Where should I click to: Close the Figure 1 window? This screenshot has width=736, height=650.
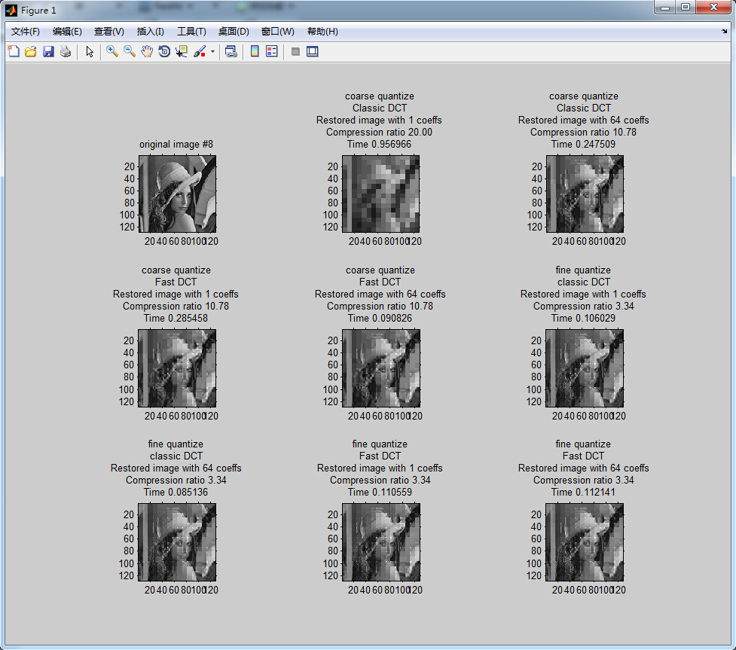click(x=713, y=7)
